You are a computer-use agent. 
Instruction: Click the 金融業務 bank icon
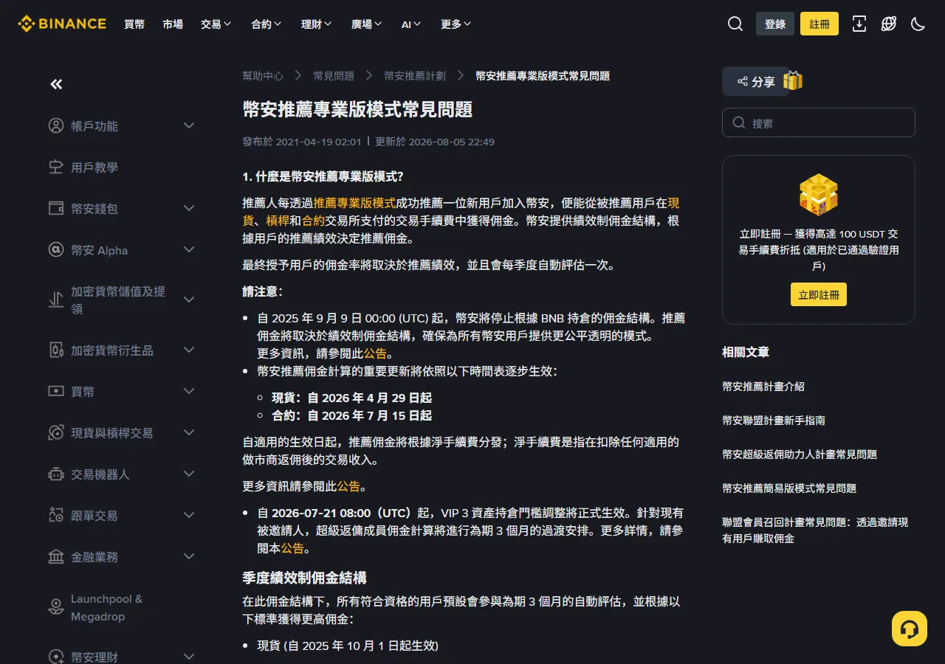56,556
